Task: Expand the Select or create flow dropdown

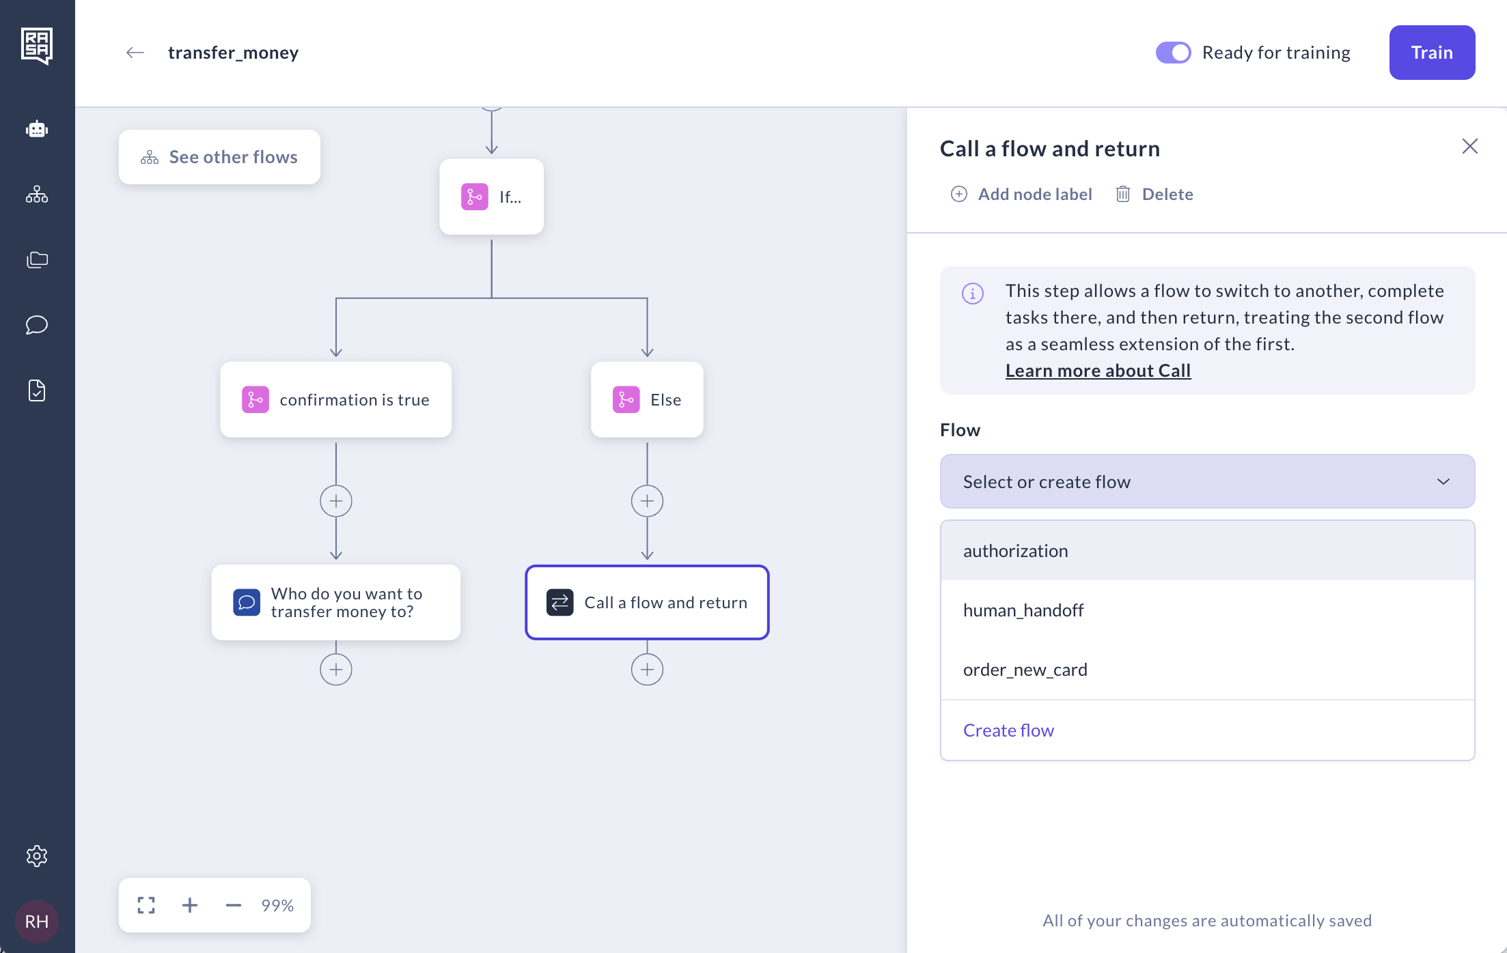Action: [1207, 482]
